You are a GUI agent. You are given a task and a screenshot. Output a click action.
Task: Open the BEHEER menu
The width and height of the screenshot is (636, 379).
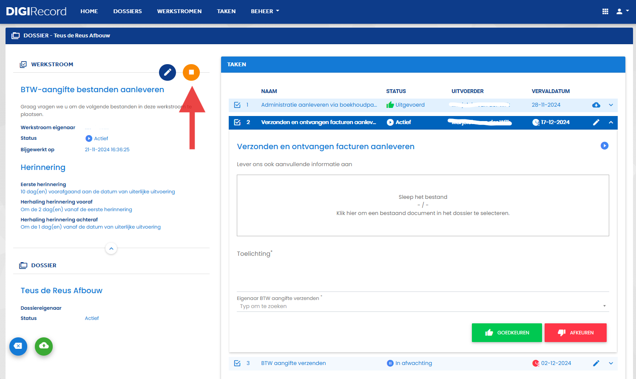tap(265, 11)
